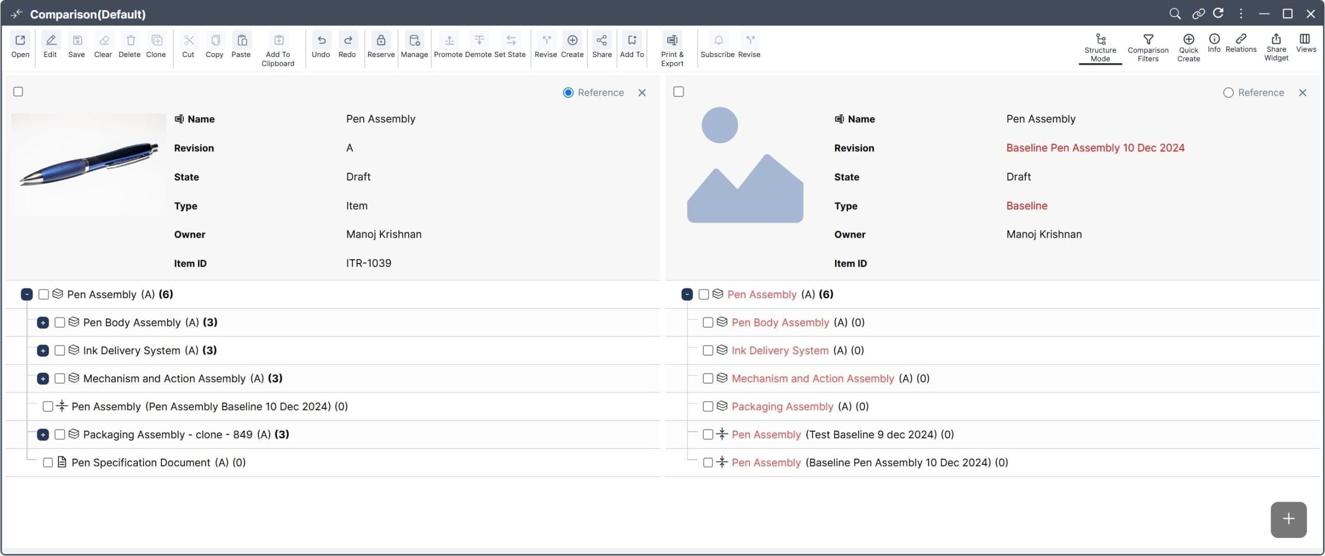1325x556 pixels.
Task: Select the right panel Reference radio button
Action: [1228, 93]
